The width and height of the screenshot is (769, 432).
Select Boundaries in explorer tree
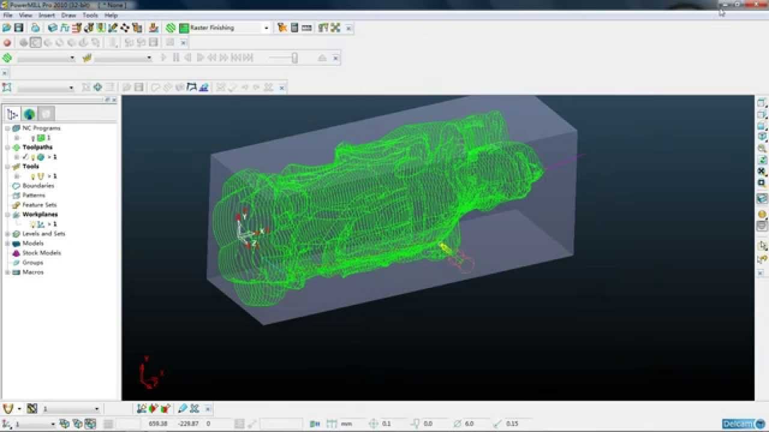pos(38,186)
